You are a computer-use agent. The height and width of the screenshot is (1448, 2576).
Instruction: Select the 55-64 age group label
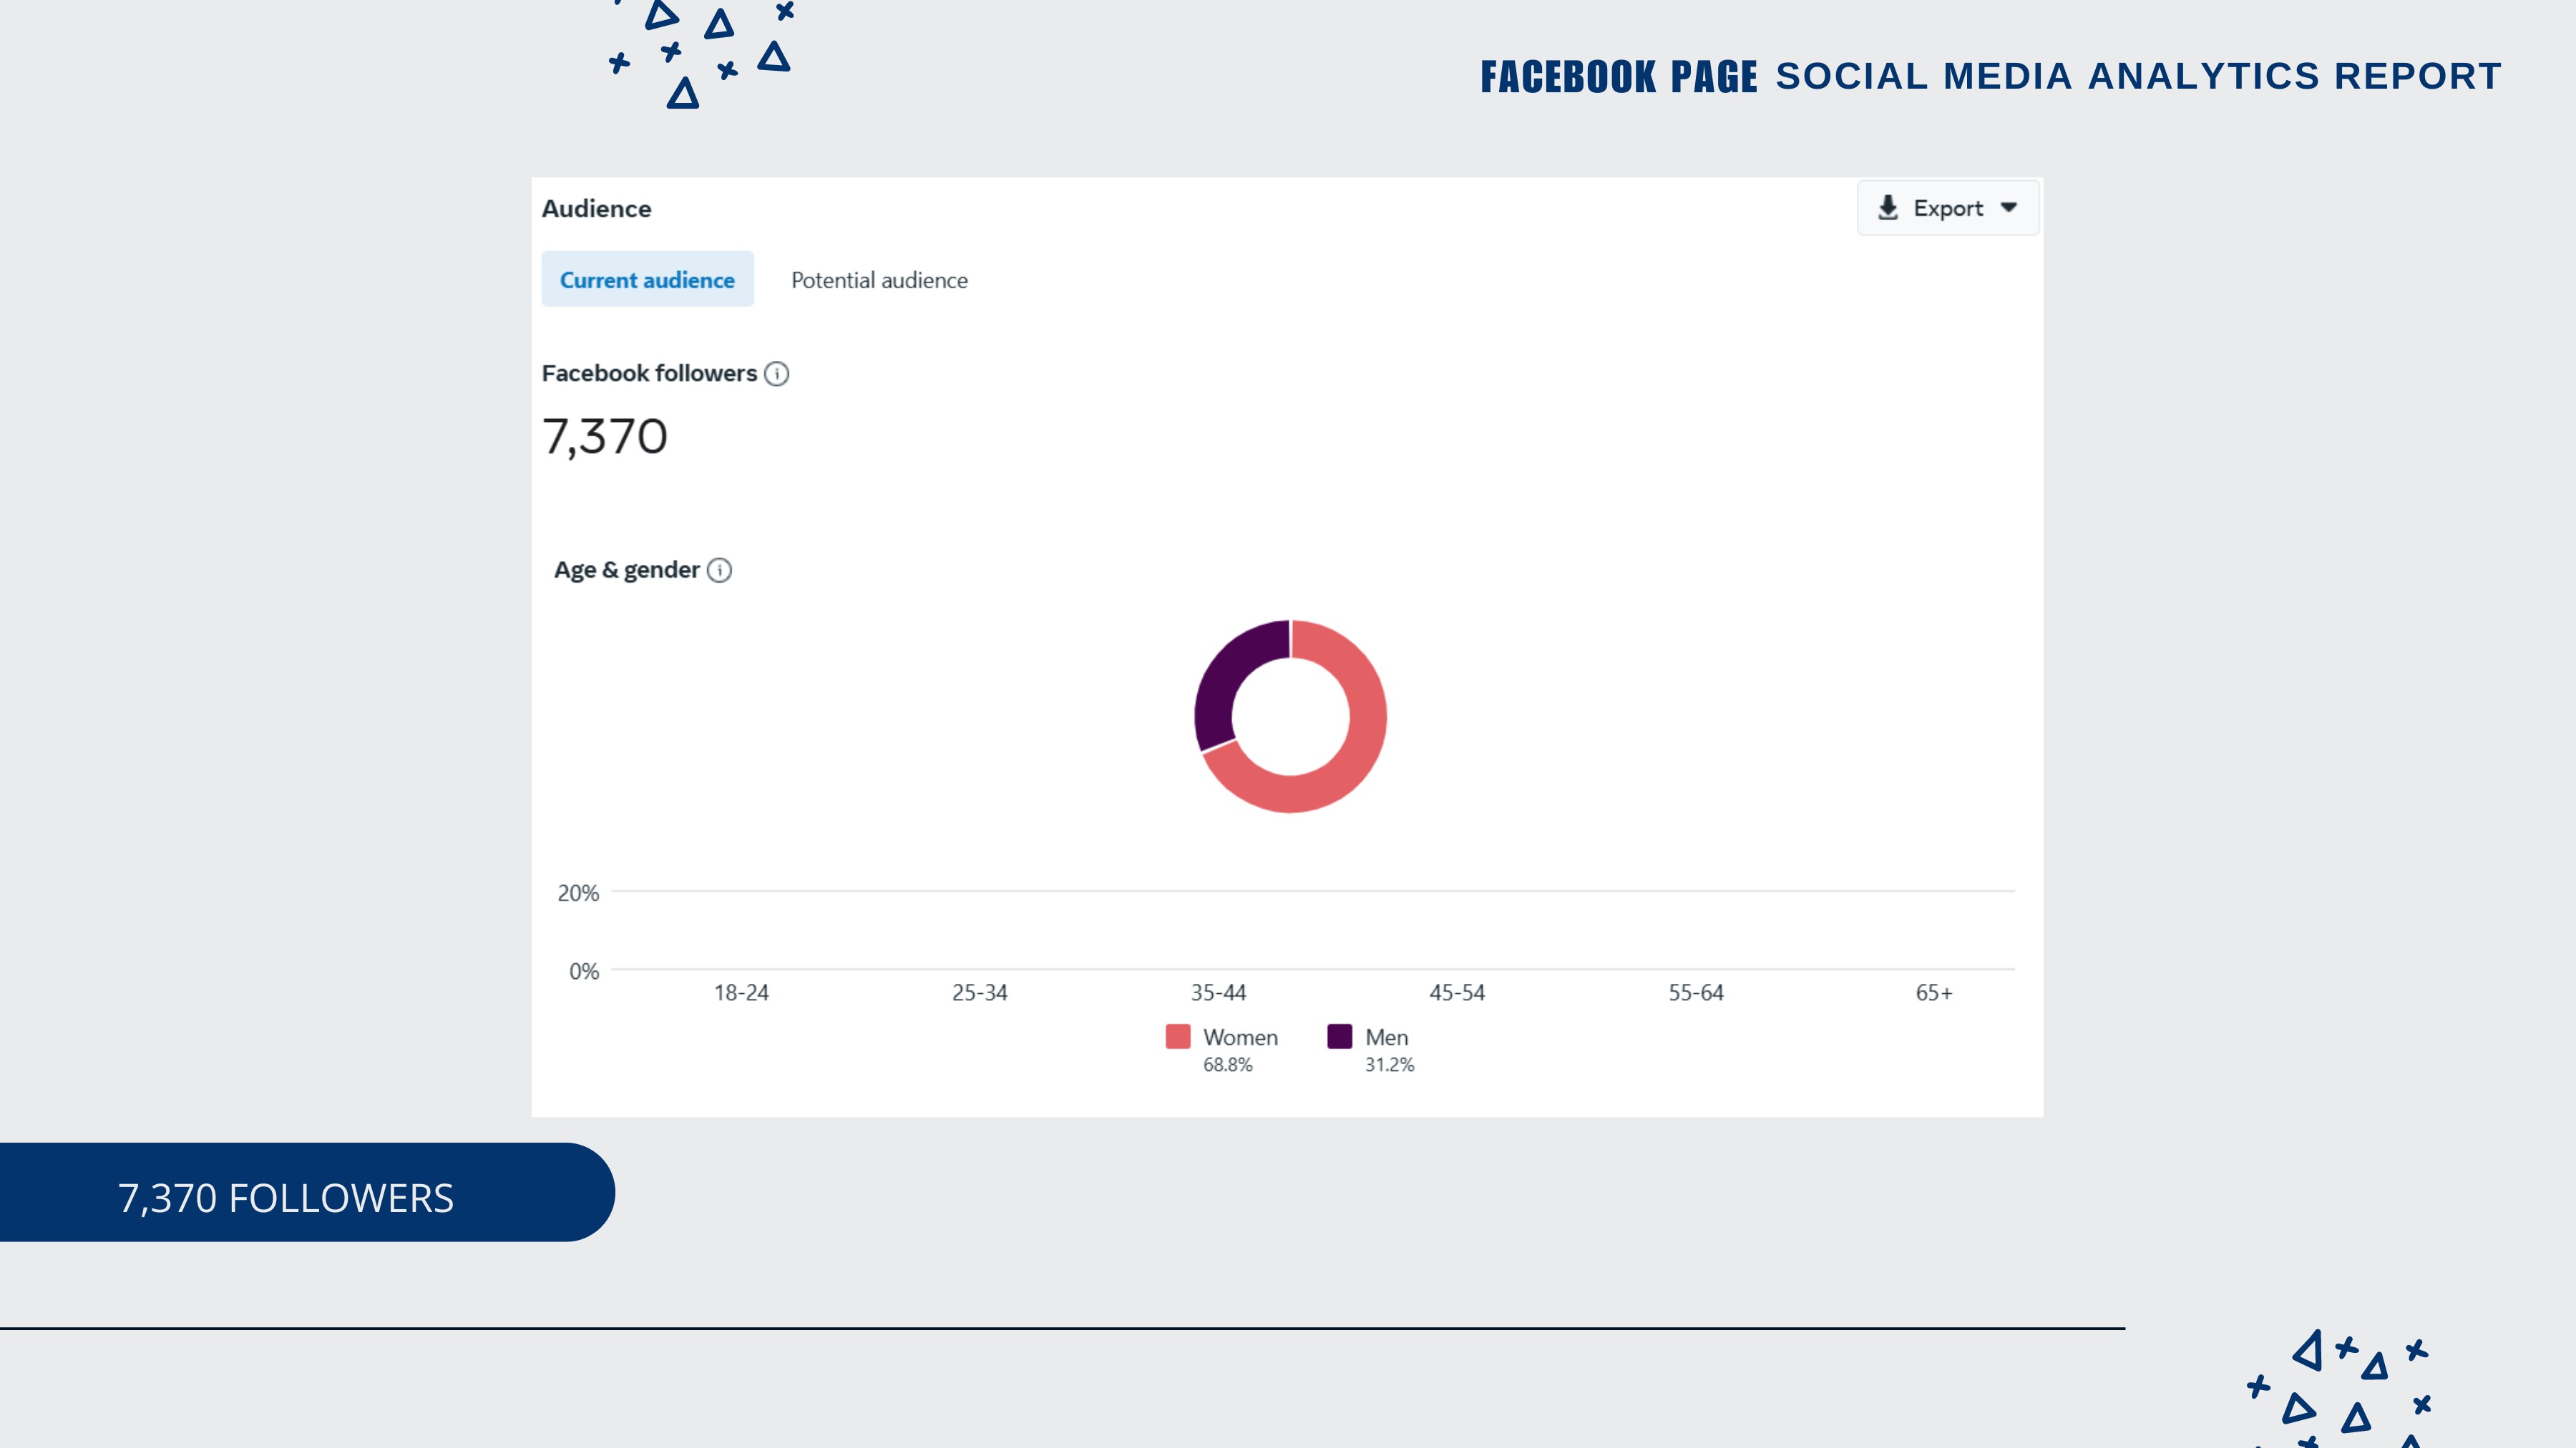[1695, 993]
